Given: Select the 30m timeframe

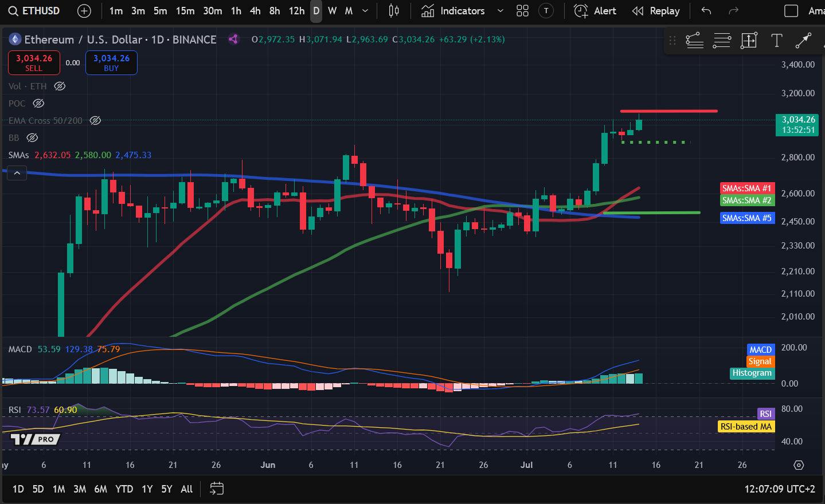Looking at the screenshot, I should pos(212,11).
